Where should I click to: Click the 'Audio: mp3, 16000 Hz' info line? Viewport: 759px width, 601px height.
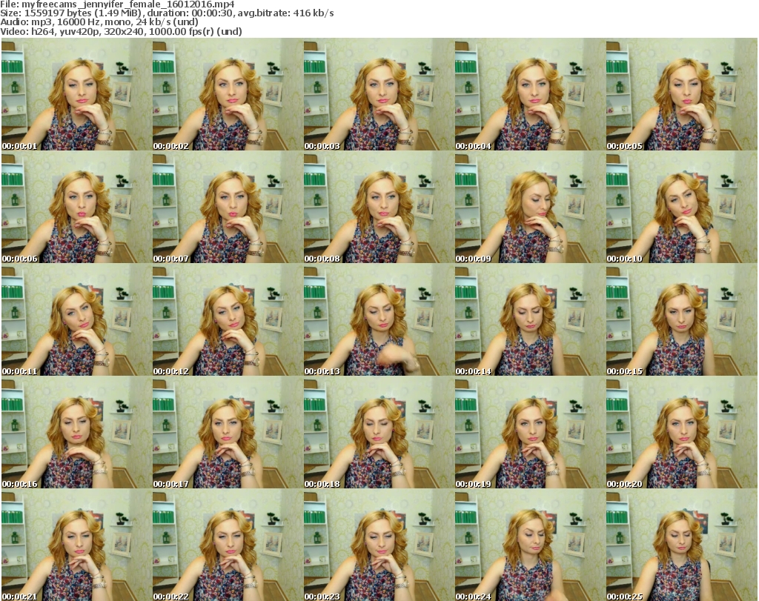tap(99, 22)
